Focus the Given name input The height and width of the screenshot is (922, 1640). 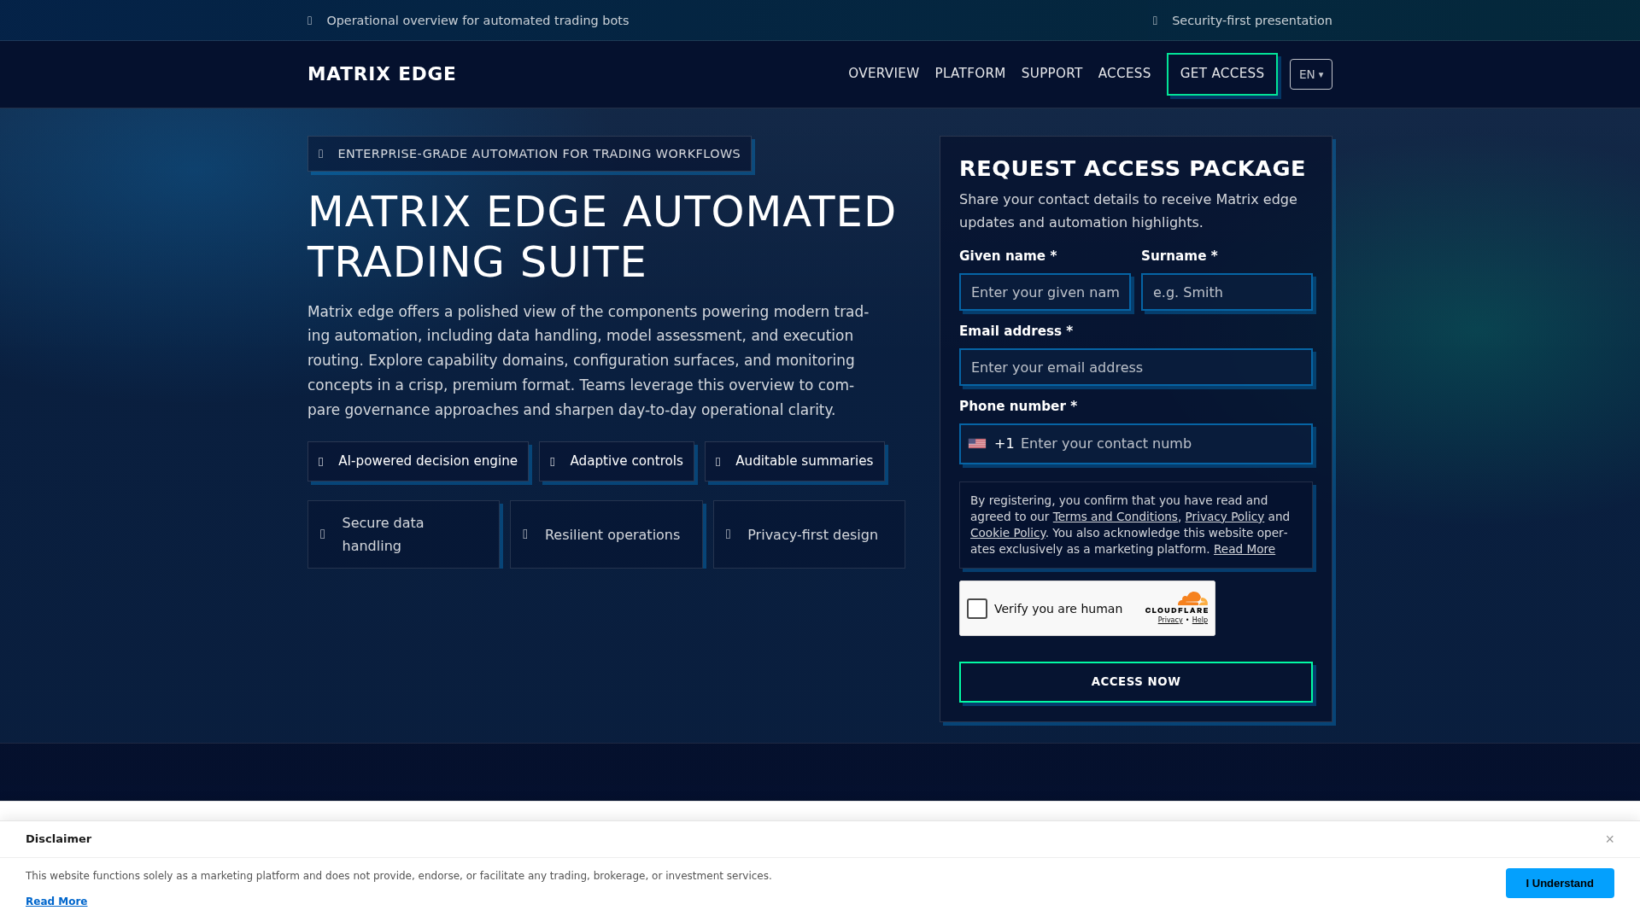click(1045, 292)
